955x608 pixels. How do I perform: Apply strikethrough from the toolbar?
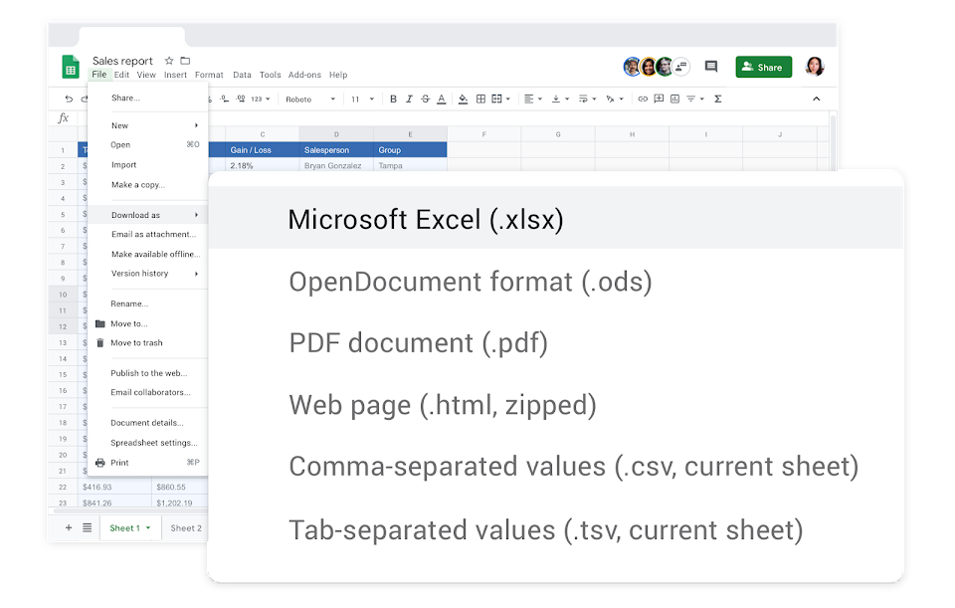point(426,100)
